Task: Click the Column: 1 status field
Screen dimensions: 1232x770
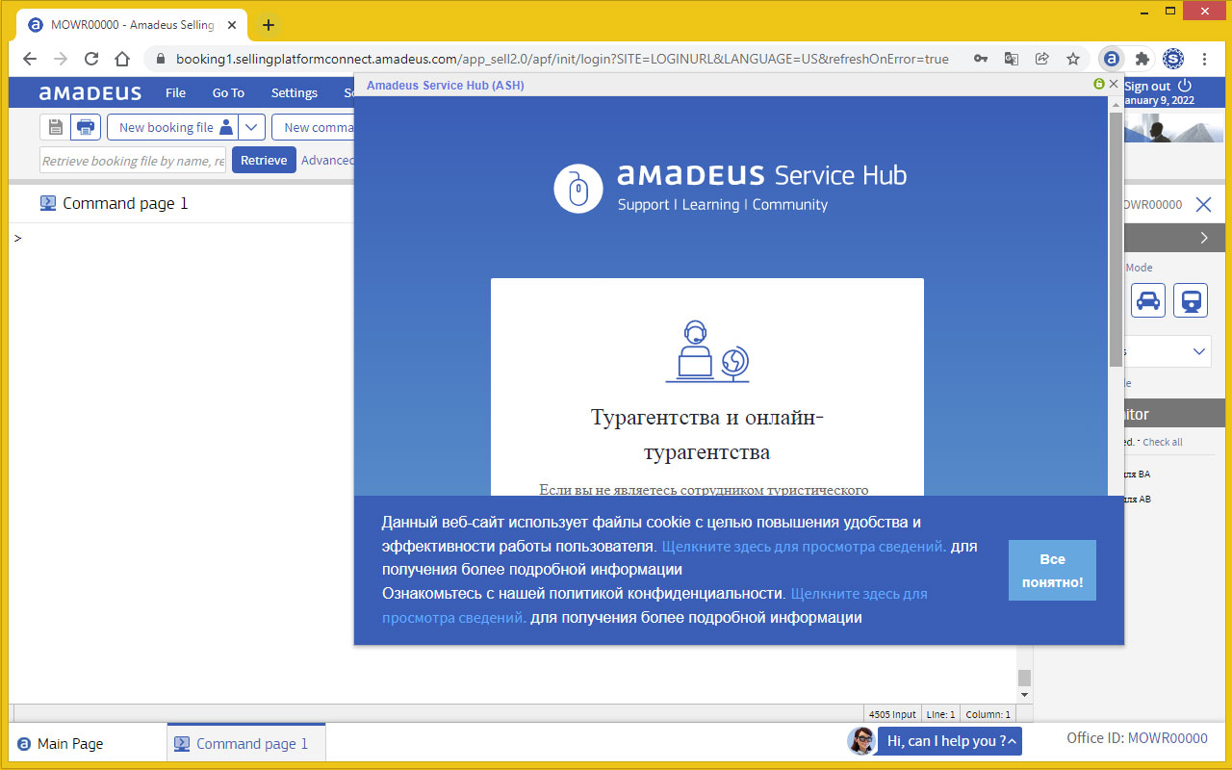Action: point(987,714)
